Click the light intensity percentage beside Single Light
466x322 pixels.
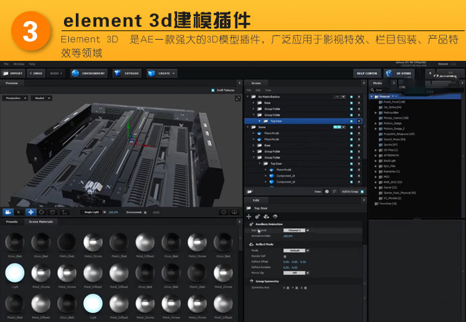pos(113,213)
